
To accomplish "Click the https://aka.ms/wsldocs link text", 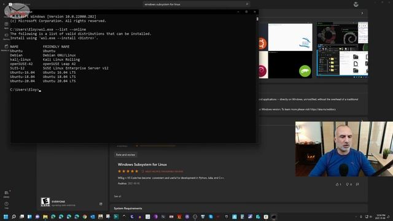I will (x=322, y=109).
